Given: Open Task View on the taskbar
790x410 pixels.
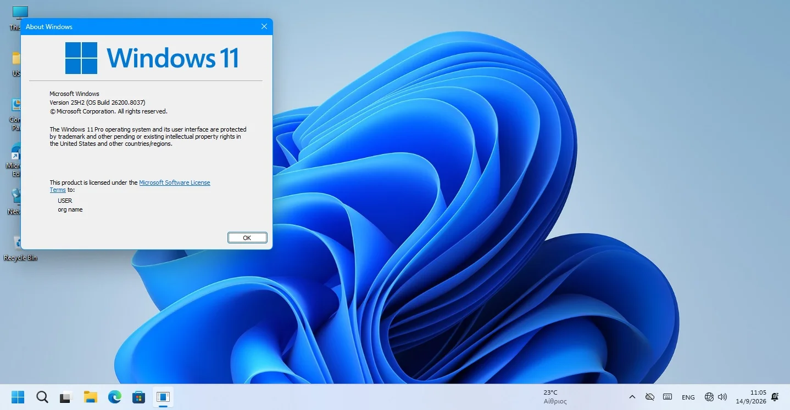Looking at the screenshot, I should click(x=66, y=397).
